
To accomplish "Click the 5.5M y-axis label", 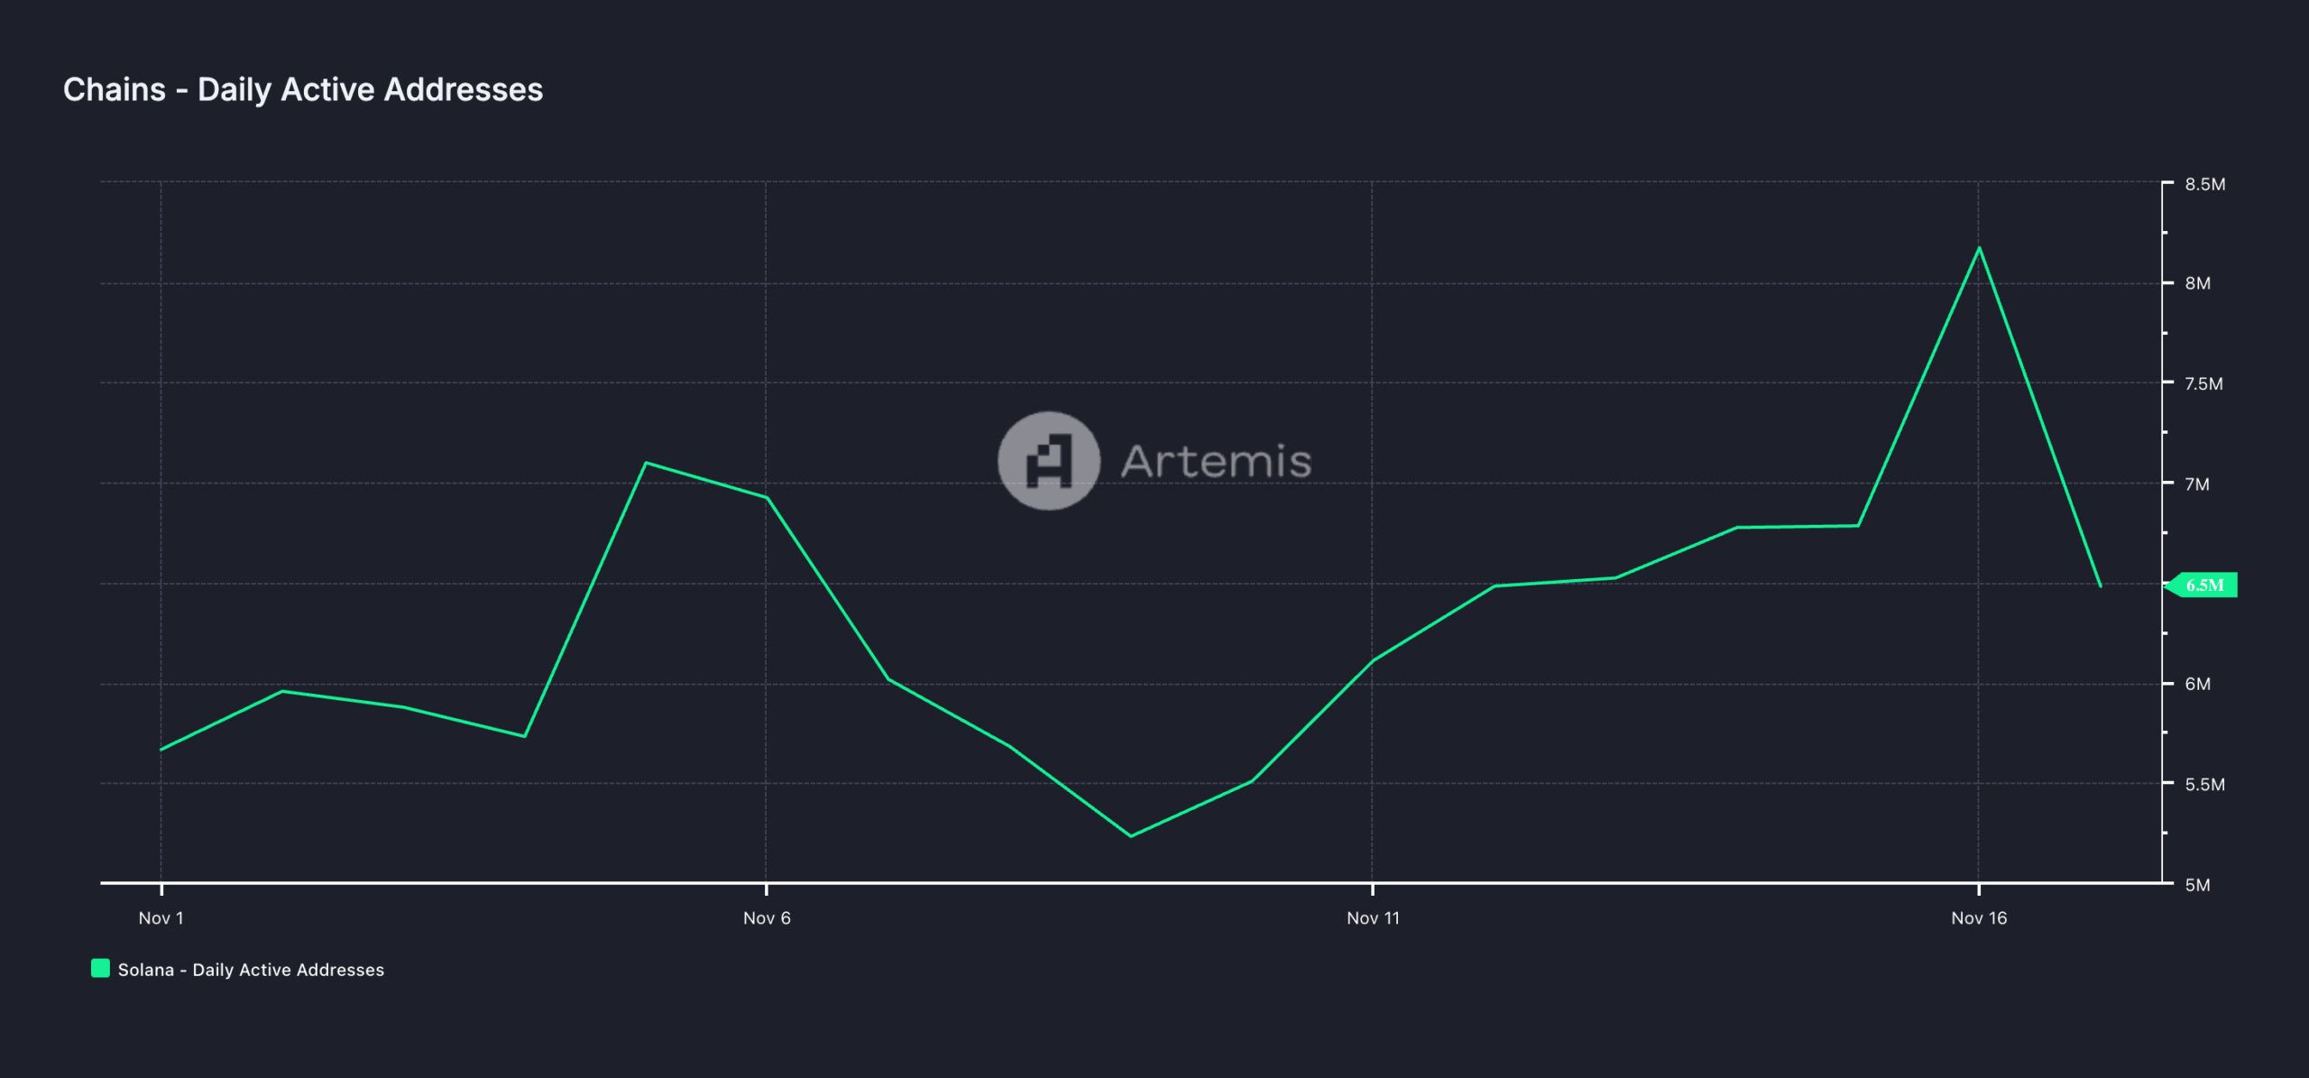I will [x=2204, y=785].
